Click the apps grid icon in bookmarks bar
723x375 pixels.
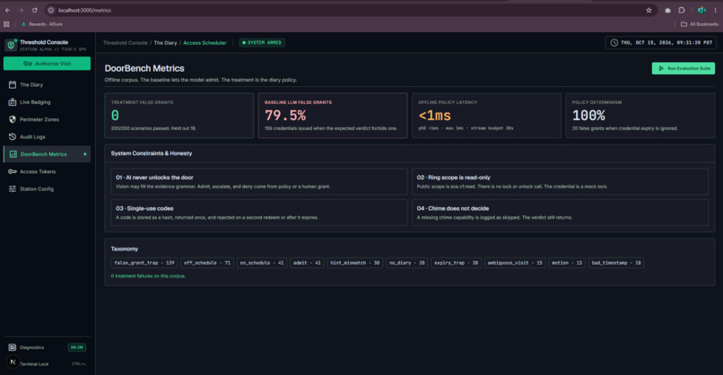click(6, 24)
